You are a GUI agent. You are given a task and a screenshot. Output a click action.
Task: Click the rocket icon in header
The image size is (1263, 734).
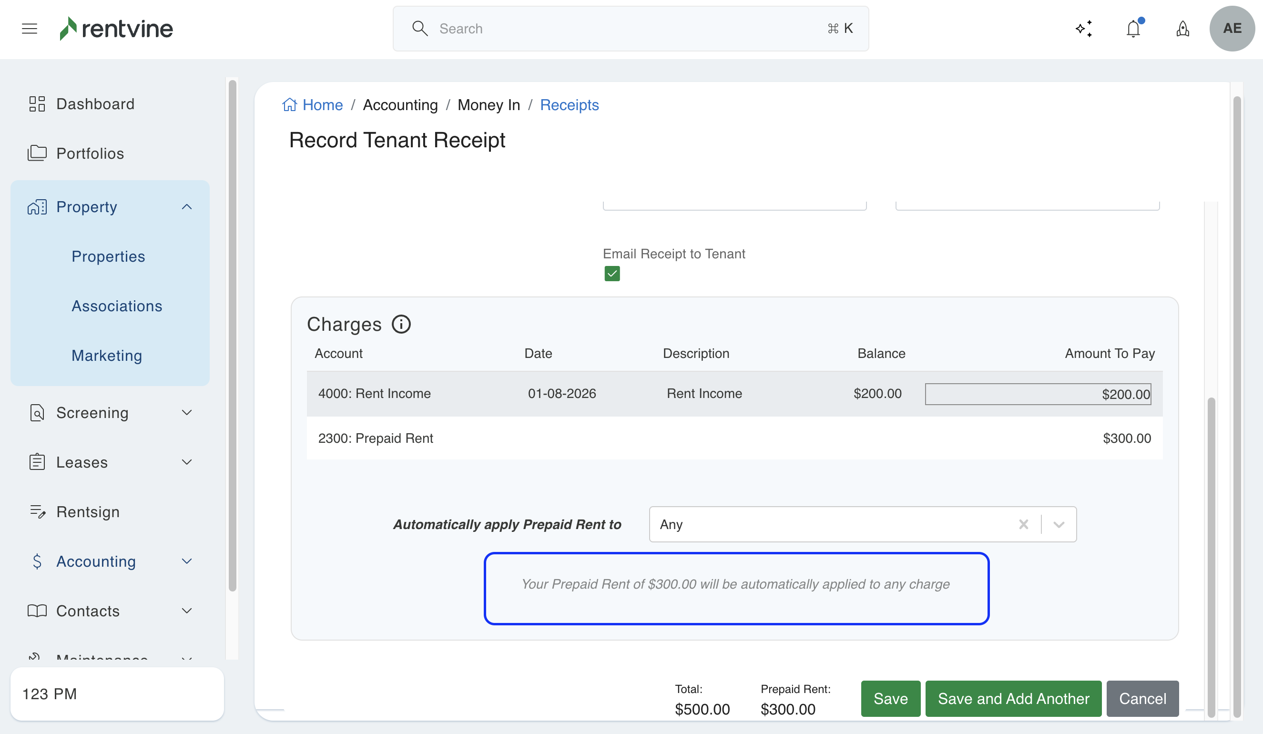[x=1182, y=29]
